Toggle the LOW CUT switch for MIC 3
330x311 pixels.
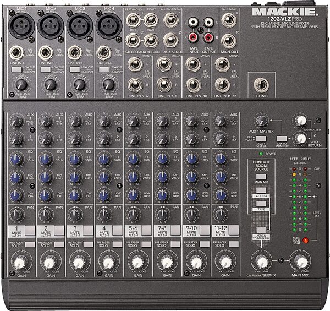pos(75,69)
